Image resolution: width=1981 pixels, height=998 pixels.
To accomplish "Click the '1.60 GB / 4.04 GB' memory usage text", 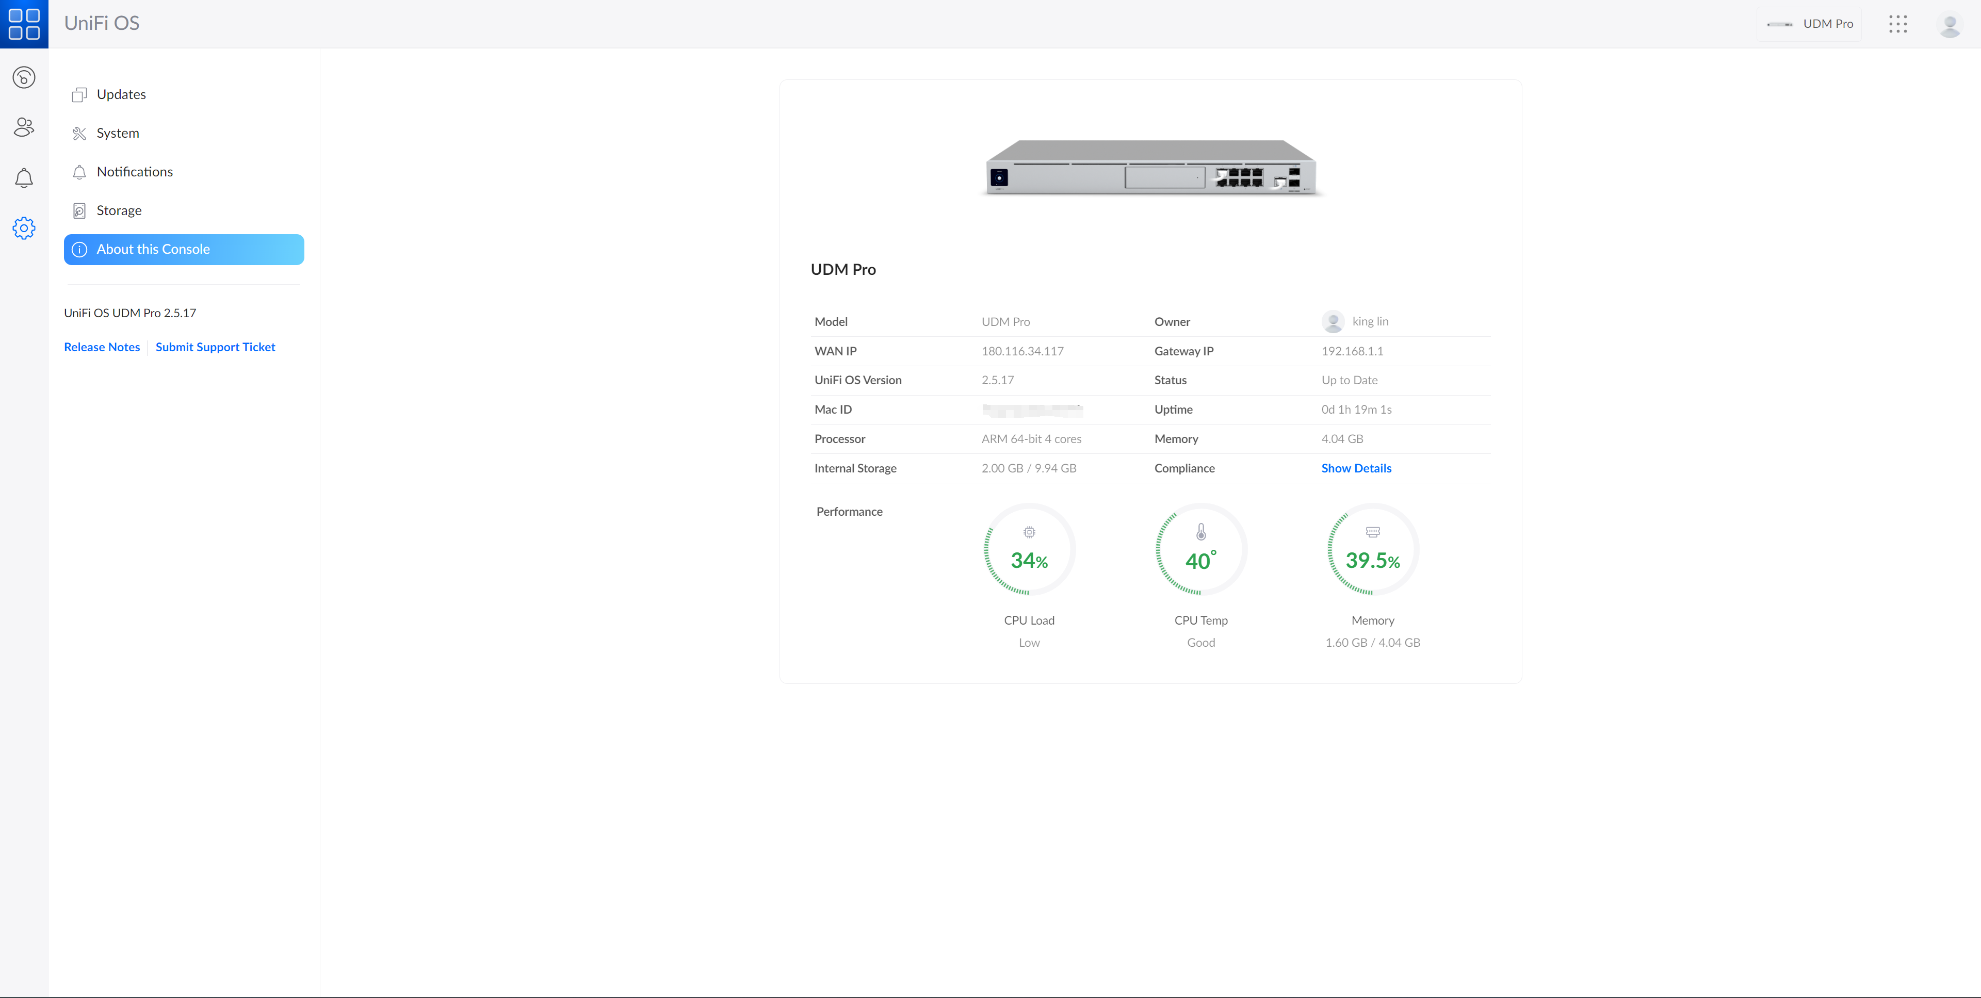I will point(1372,643).
